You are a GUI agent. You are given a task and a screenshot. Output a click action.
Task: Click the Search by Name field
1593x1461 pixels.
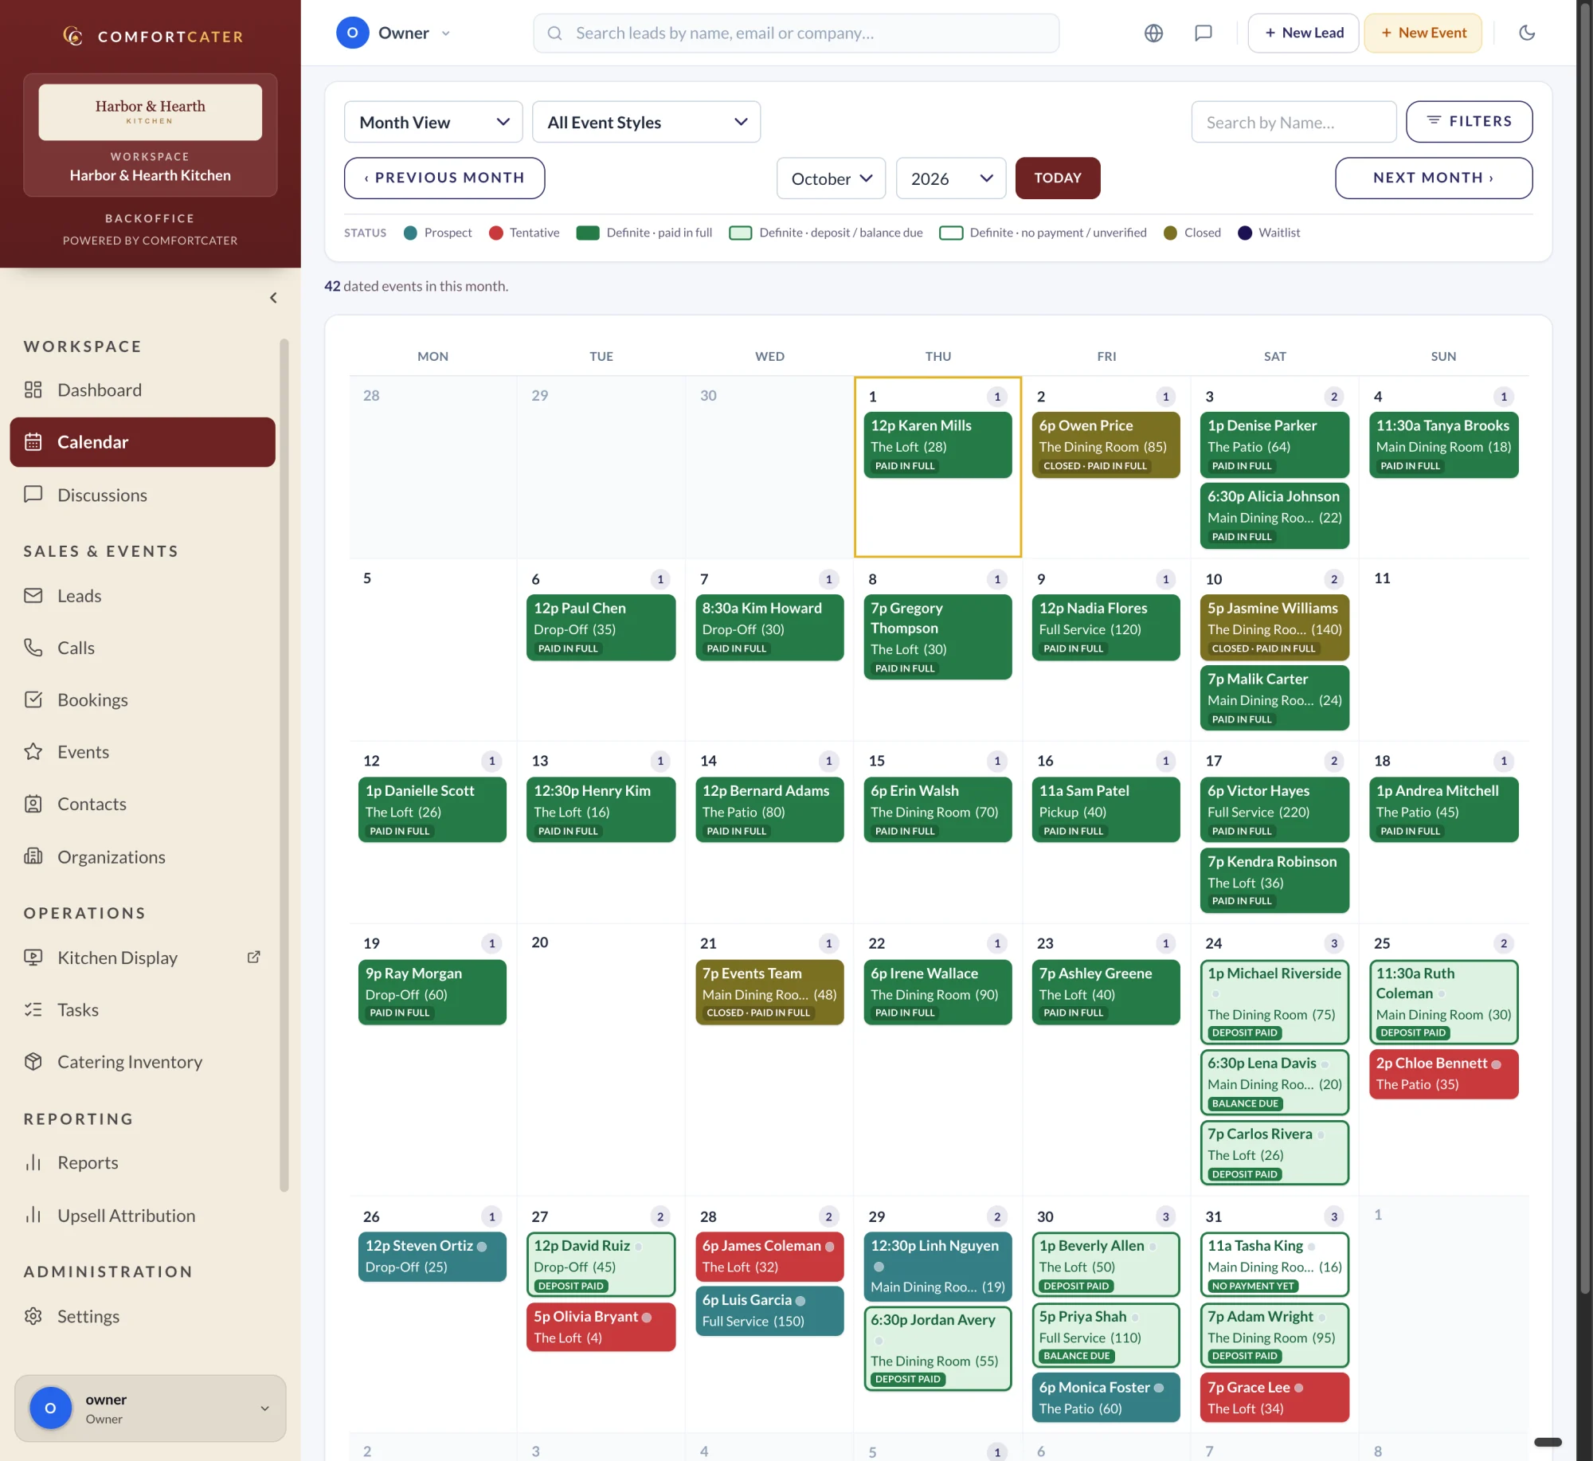click(1294, 122)
